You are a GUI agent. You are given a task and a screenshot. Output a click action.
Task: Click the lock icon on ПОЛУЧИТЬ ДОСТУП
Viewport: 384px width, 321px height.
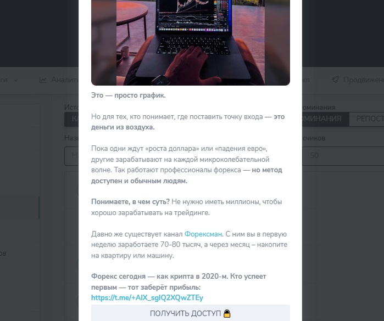[227, 313]
